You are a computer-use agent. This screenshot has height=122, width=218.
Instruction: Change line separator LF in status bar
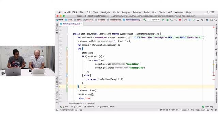pos(168,110)
